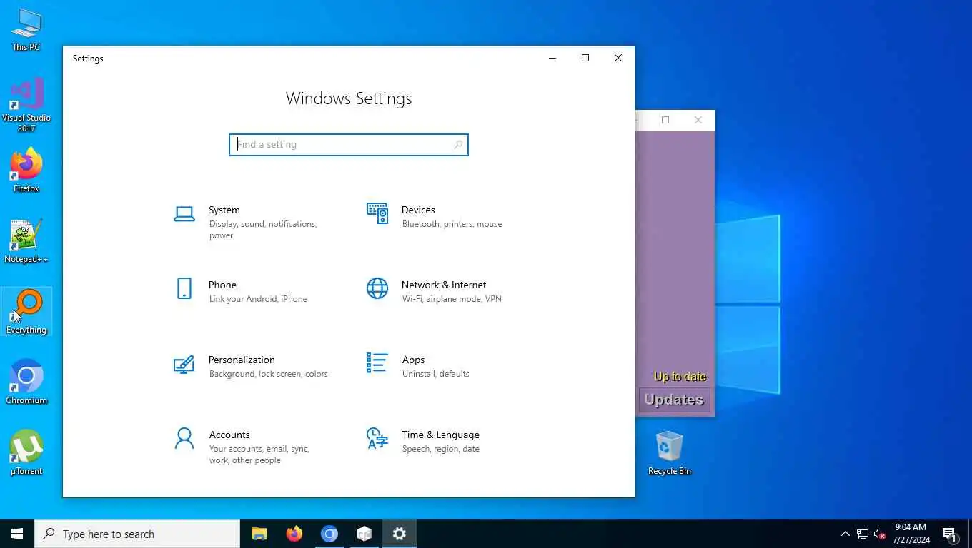972x548 pixels.
Task: Select the µTorrent desktop shortcut
Action: [x=26, y=453]
